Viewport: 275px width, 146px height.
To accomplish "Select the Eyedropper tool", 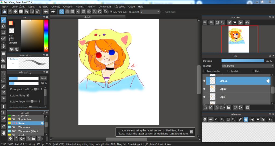I will coord(3,126).
